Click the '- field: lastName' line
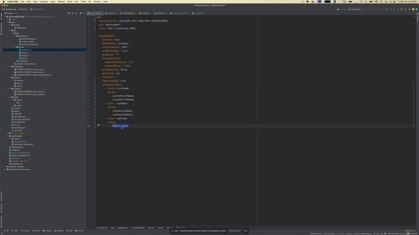Viewport: 419px width, 235px height. 116,103
